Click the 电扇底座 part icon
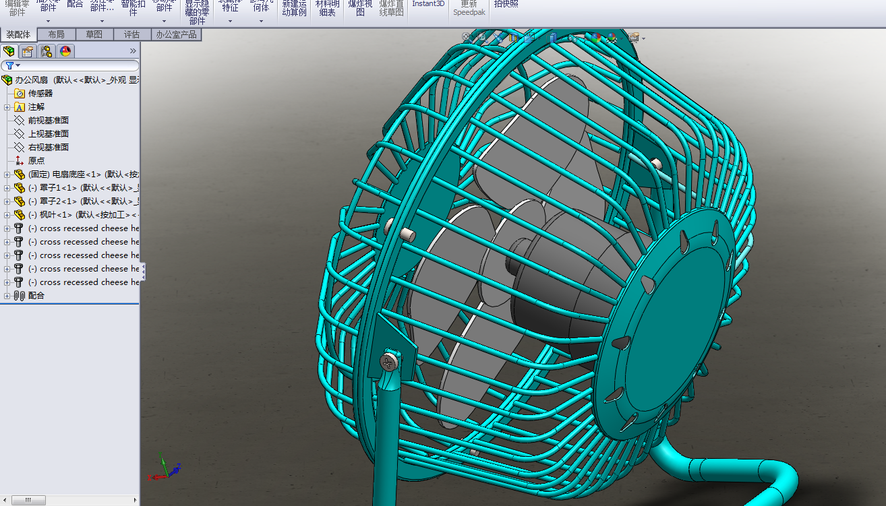Screen dimensions: 886x506 pos(20,175)
